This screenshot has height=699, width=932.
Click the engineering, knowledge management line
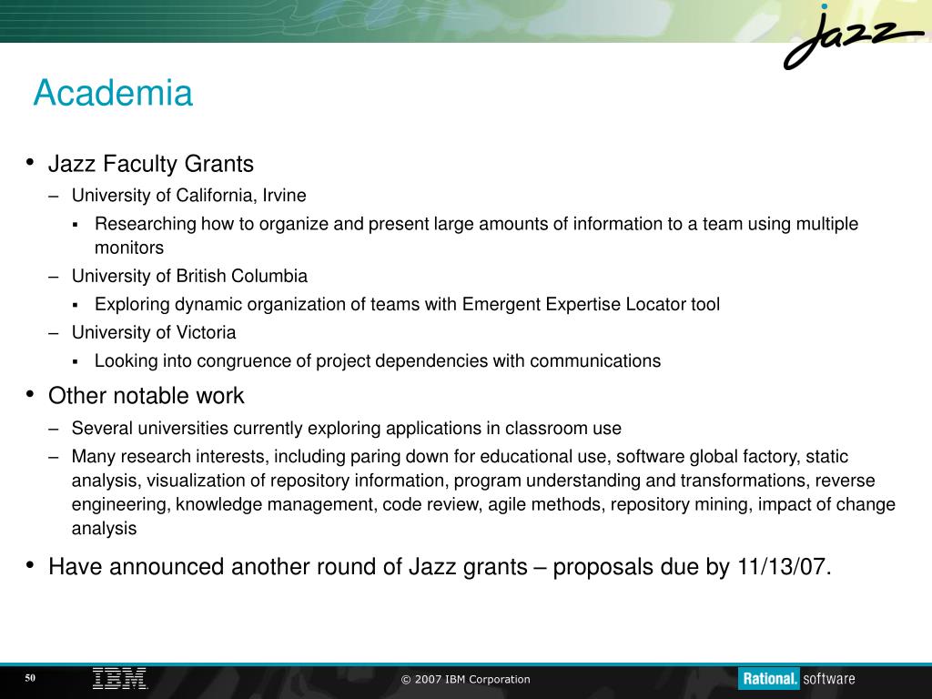483,504
